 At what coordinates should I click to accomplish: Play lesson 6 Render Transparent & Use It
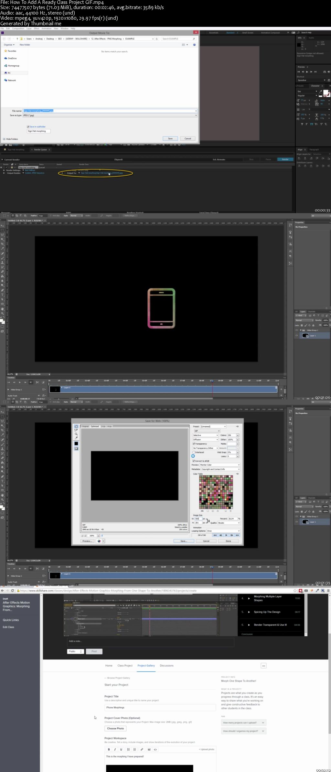pos(249,625)
